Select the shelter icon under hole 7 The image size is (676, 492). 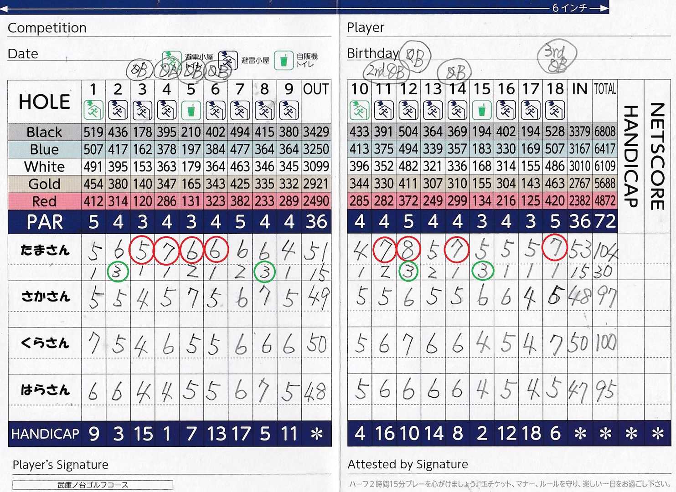click(240, 110)
